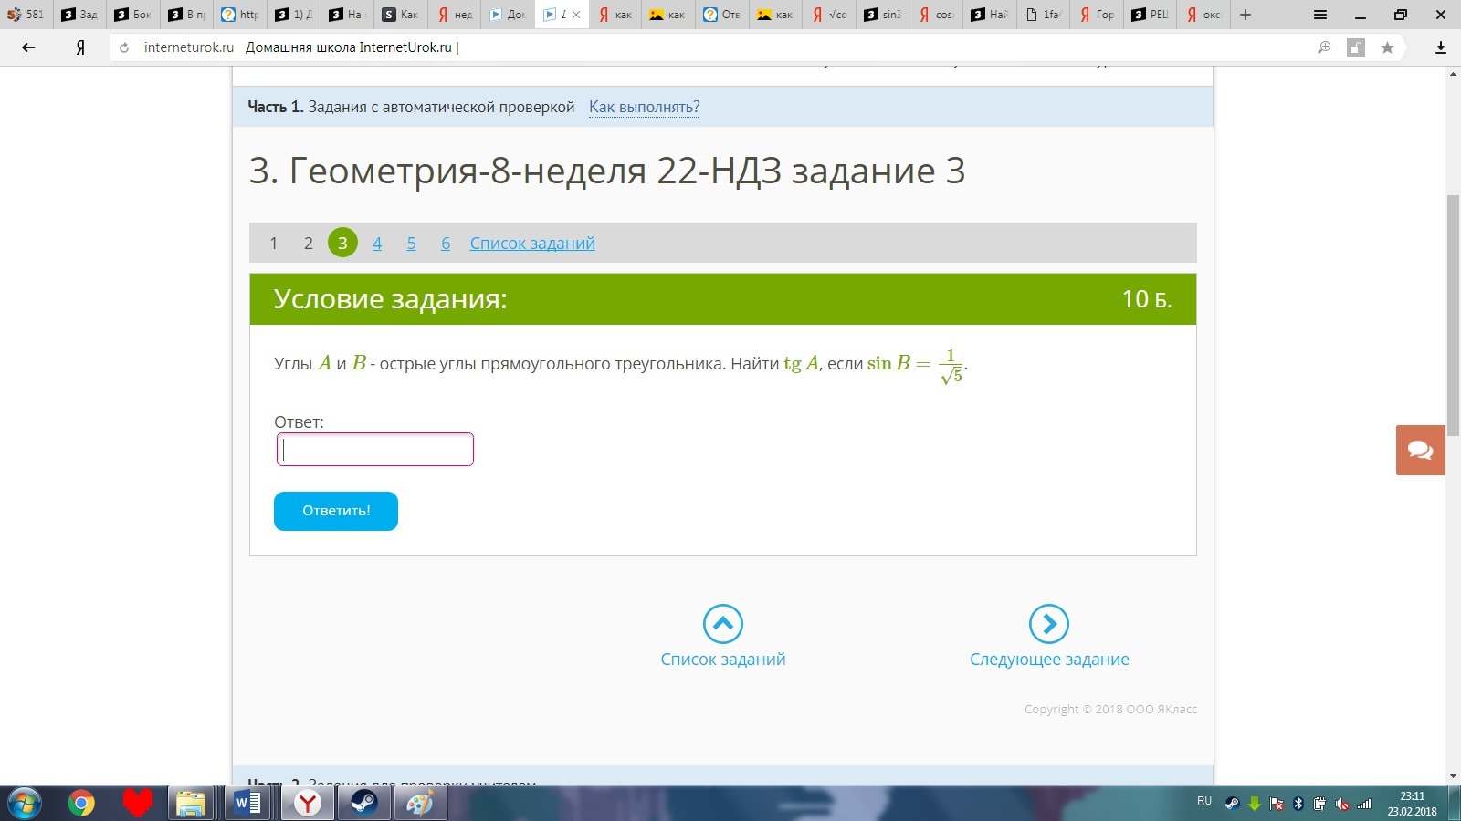Go to task number 2
Viewport: 1461px width, 821px height.
(x=308, y=243)
